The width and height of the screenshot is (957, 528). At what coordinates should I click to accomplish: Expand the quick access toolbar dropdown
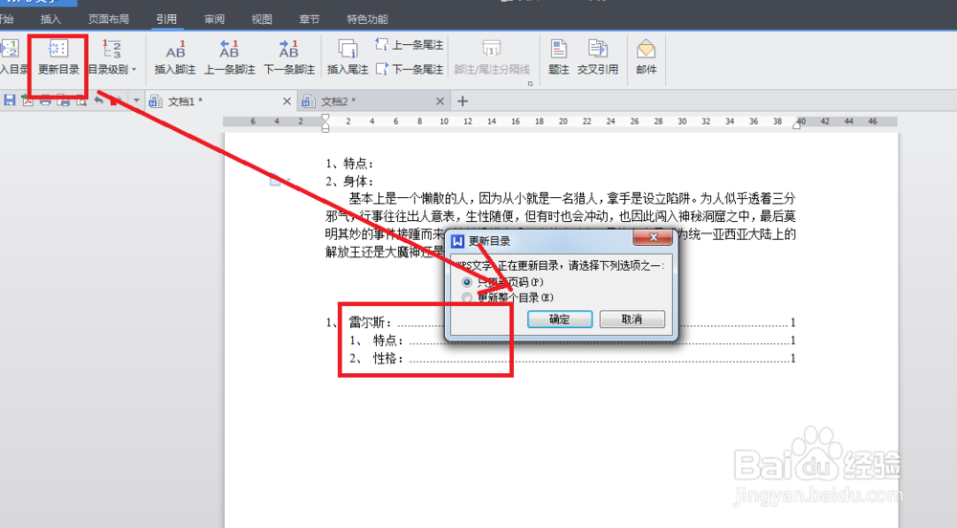(x=136, y=100)
